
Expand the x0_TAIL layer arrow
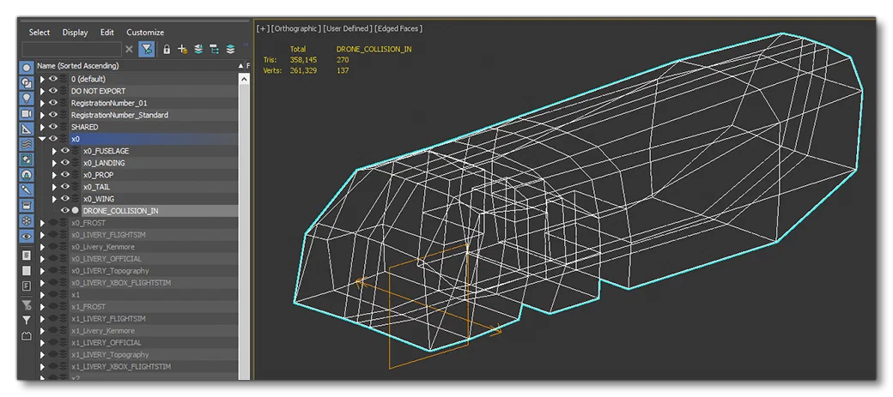pos(55,187)
